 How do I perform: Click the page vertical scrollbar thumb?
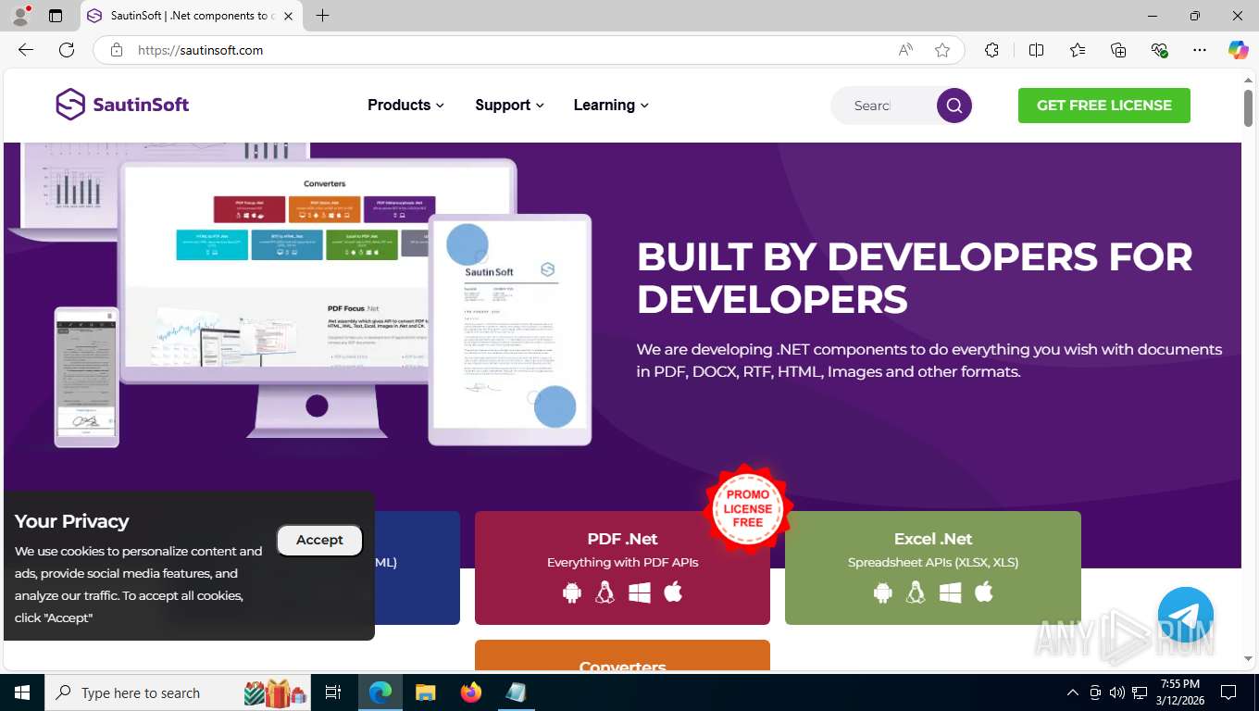click(1248, 108)
